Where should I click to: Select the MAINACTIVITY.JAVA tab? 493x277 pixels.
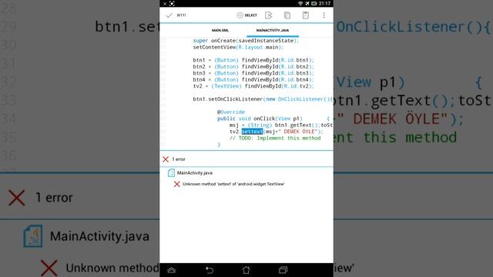(x=272, y=30)
